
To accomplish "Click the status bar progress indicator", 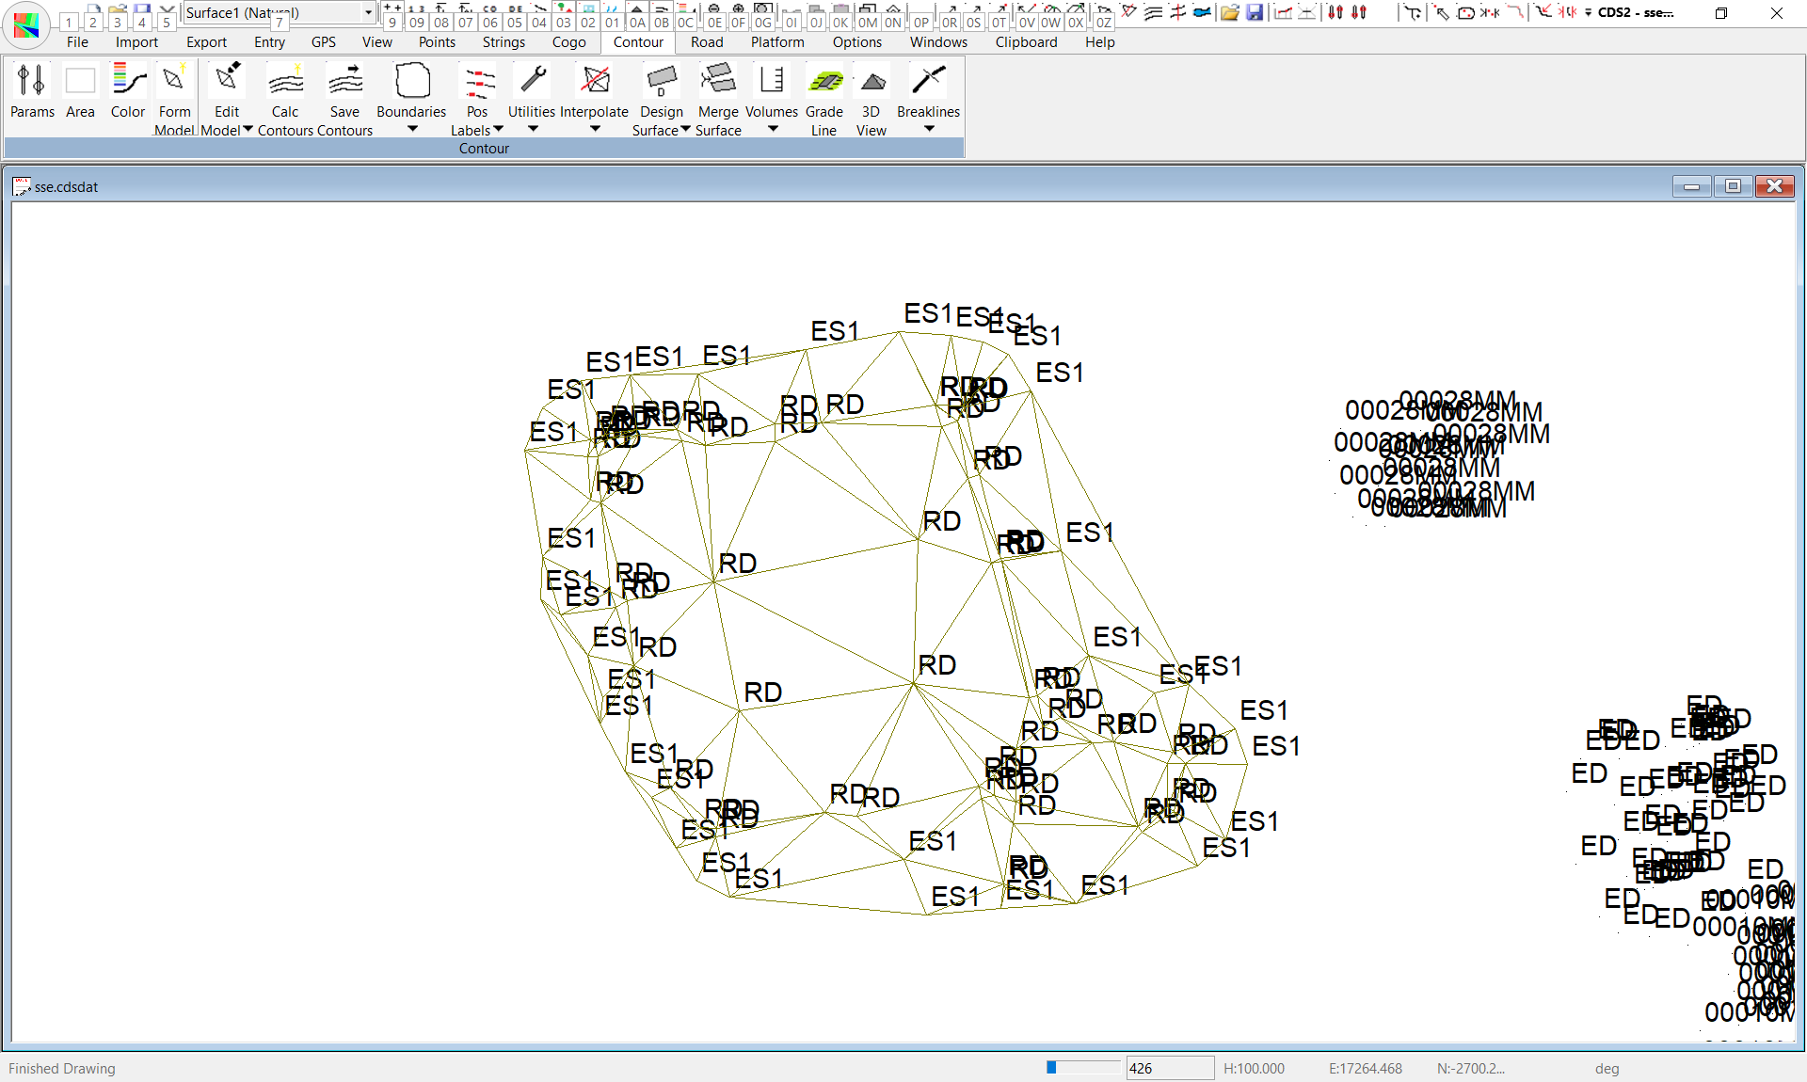I will [1082, 1068].
